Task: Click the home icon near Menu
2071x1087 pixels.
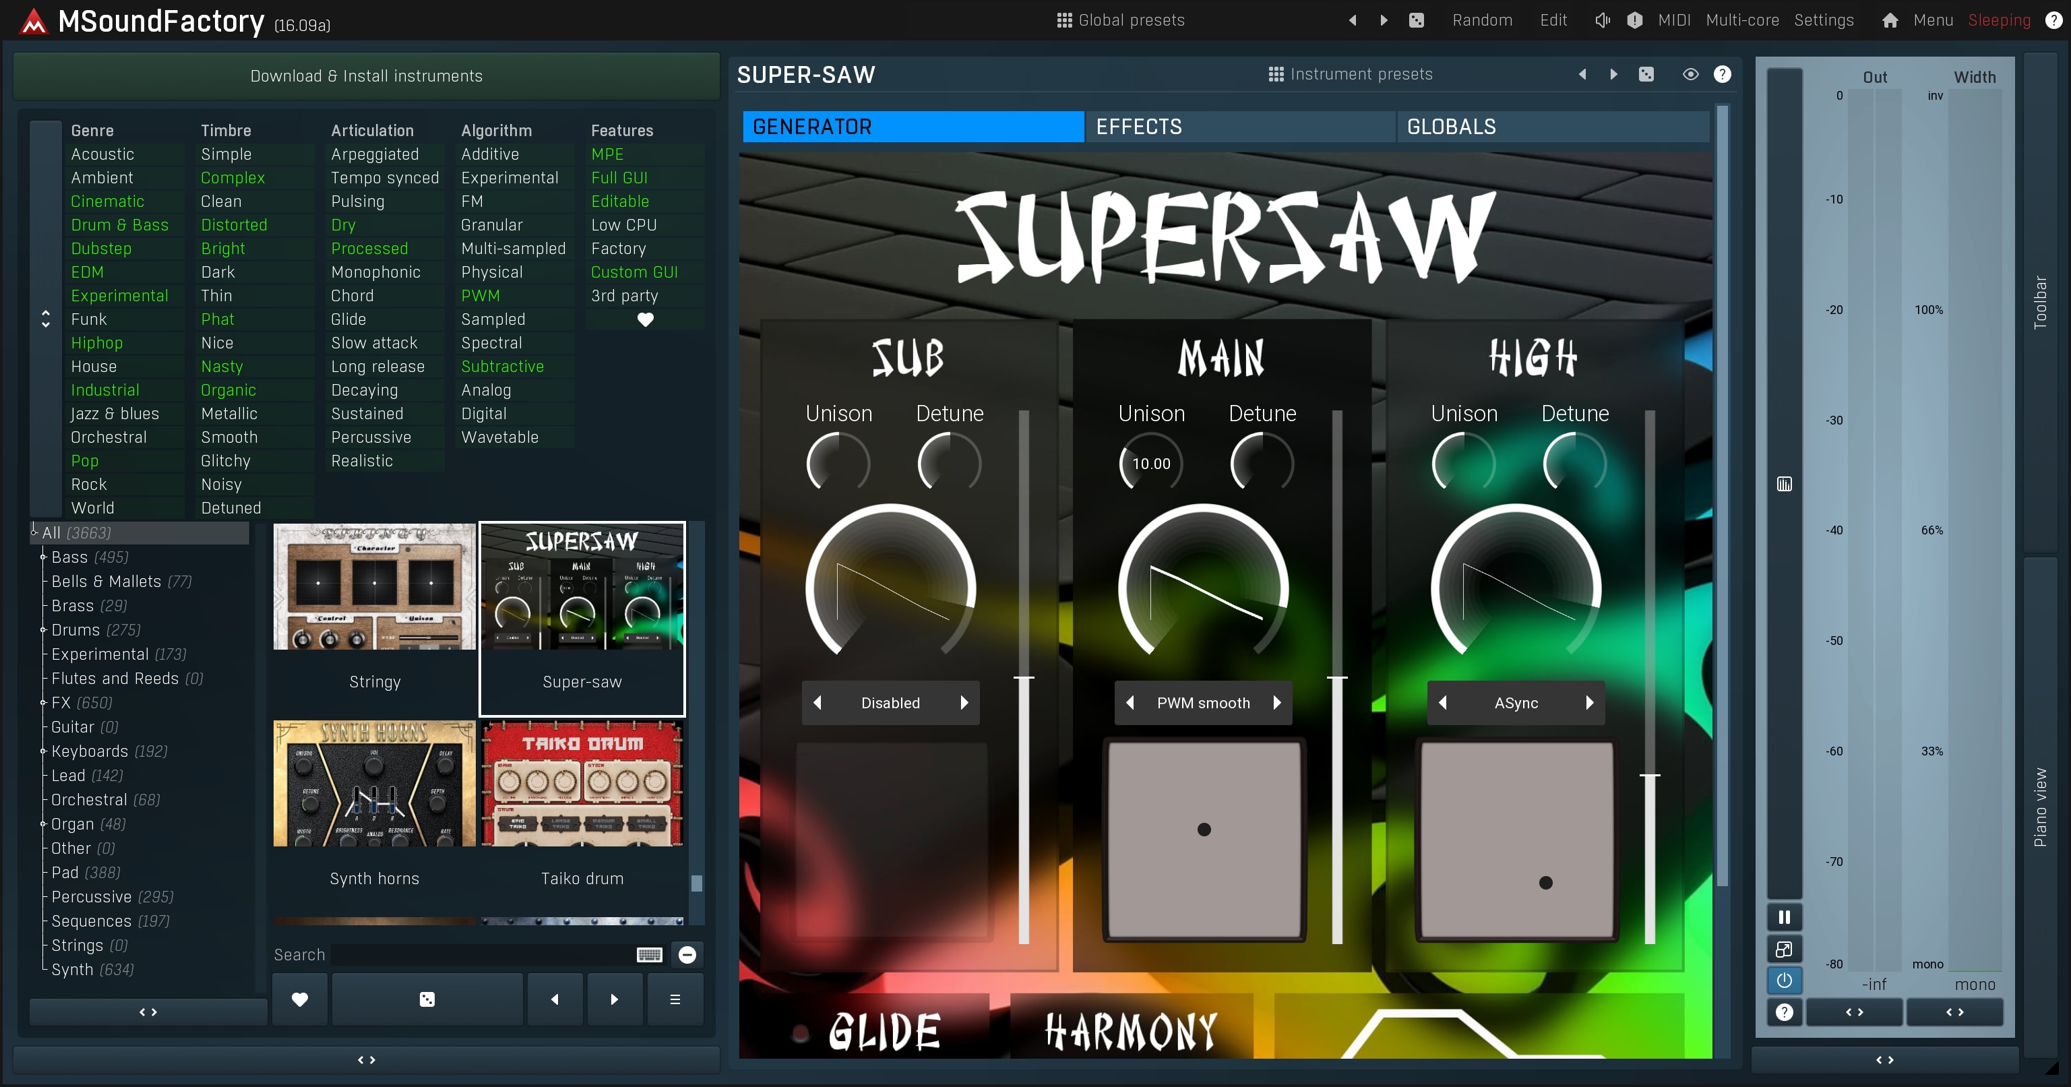Action: point(1890,20)
